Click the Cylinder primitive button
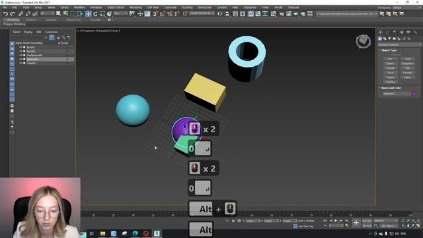Viewport: 423px width, 238px height. click(x=390, y=68)
